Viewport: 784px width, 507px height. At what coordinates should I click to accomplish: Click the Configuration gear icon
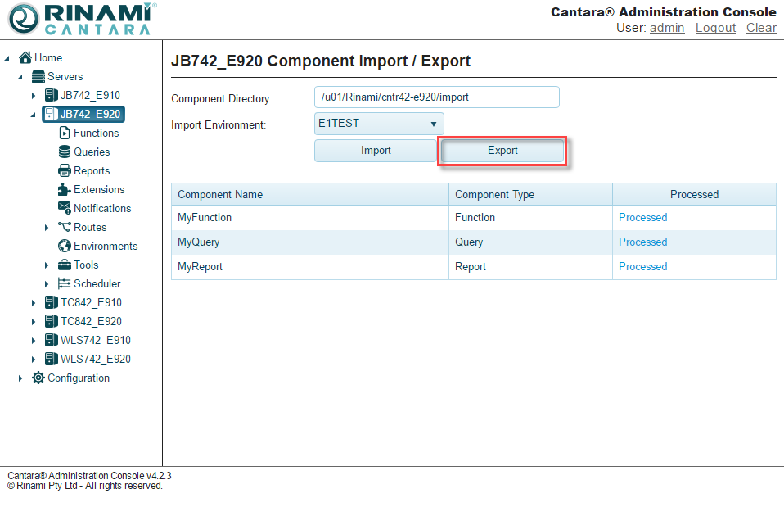tap(38, 378)
